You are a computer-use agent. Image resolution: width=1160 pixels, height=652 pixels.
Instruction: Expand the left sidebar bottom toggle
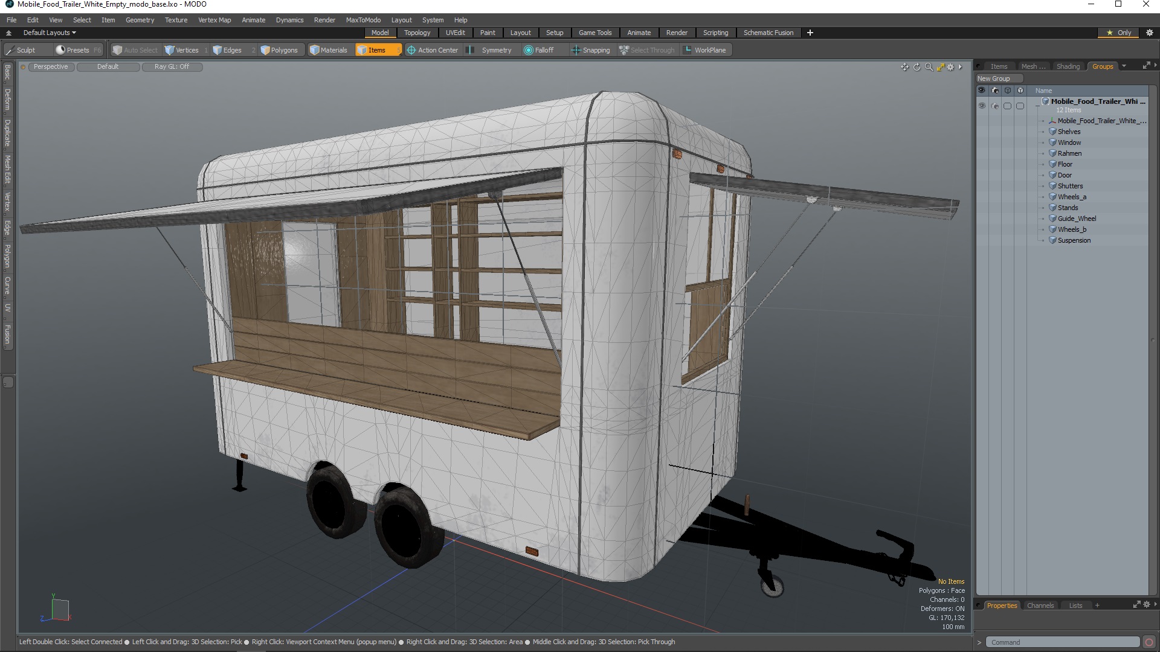(x=8, y=382)
